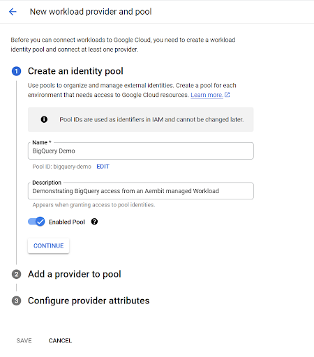Expand the Add a provider to pool step
Viewport: 314px width, 357px height.
[75, 274]
